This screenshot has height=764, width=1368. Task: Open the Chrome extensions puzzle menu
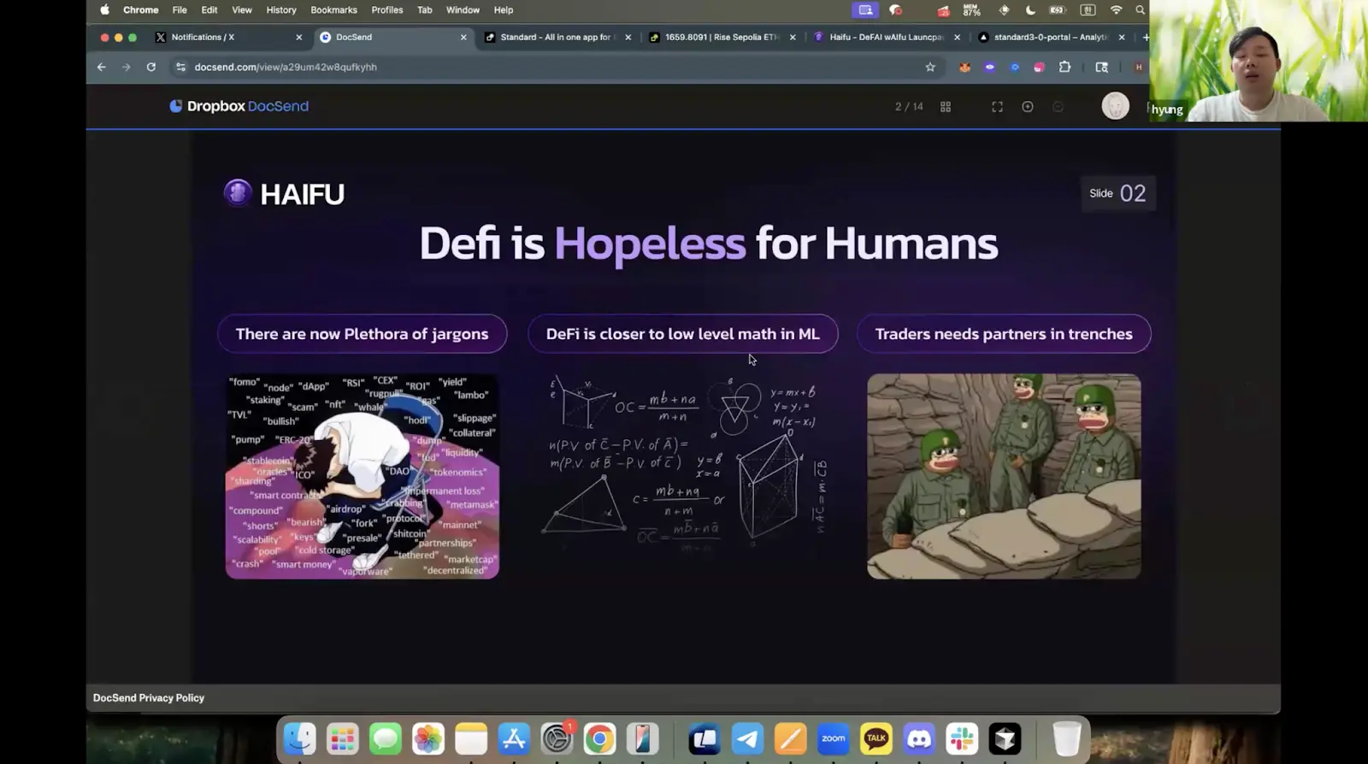click(1064, 67)
